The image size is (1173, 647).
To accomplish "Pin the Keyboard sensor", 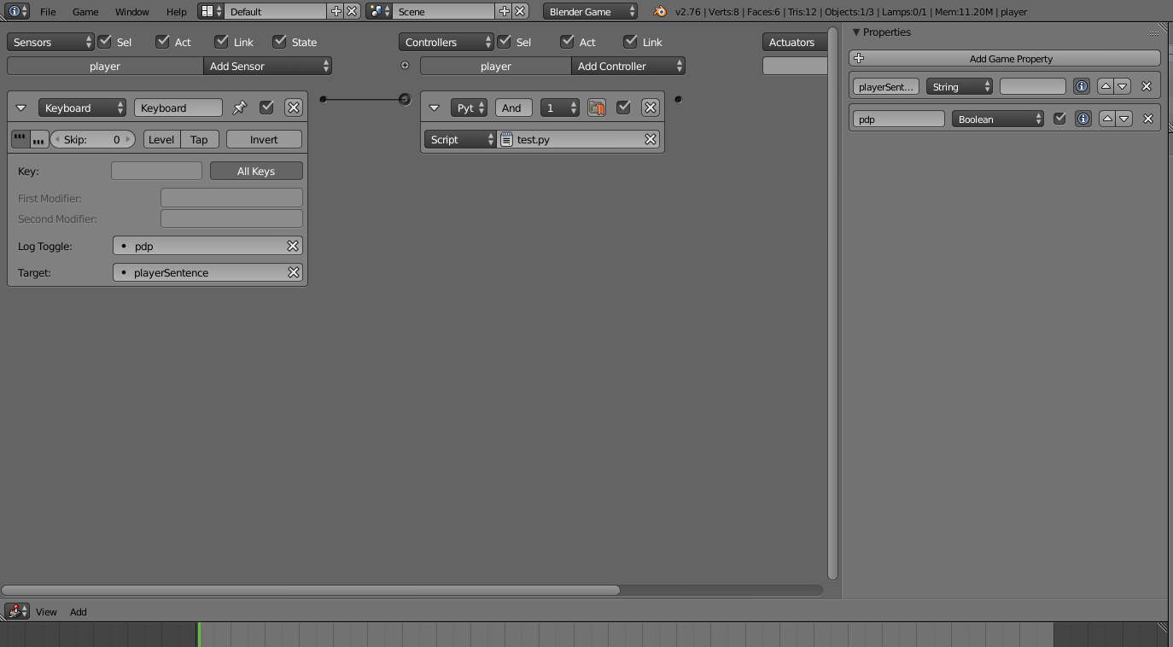I will (x=240, y=108).
